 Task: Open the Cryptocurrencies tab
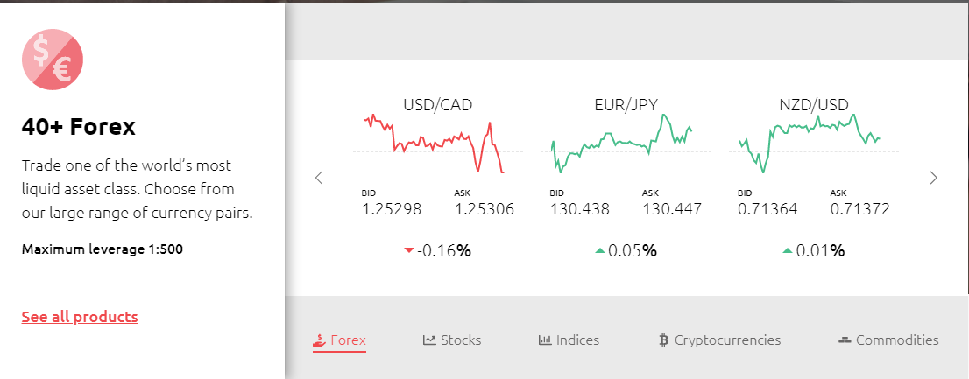point(720,340)
